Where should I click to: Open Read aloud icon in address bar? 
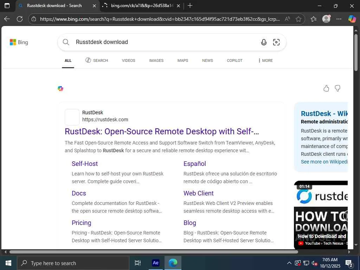click(287, 19)
